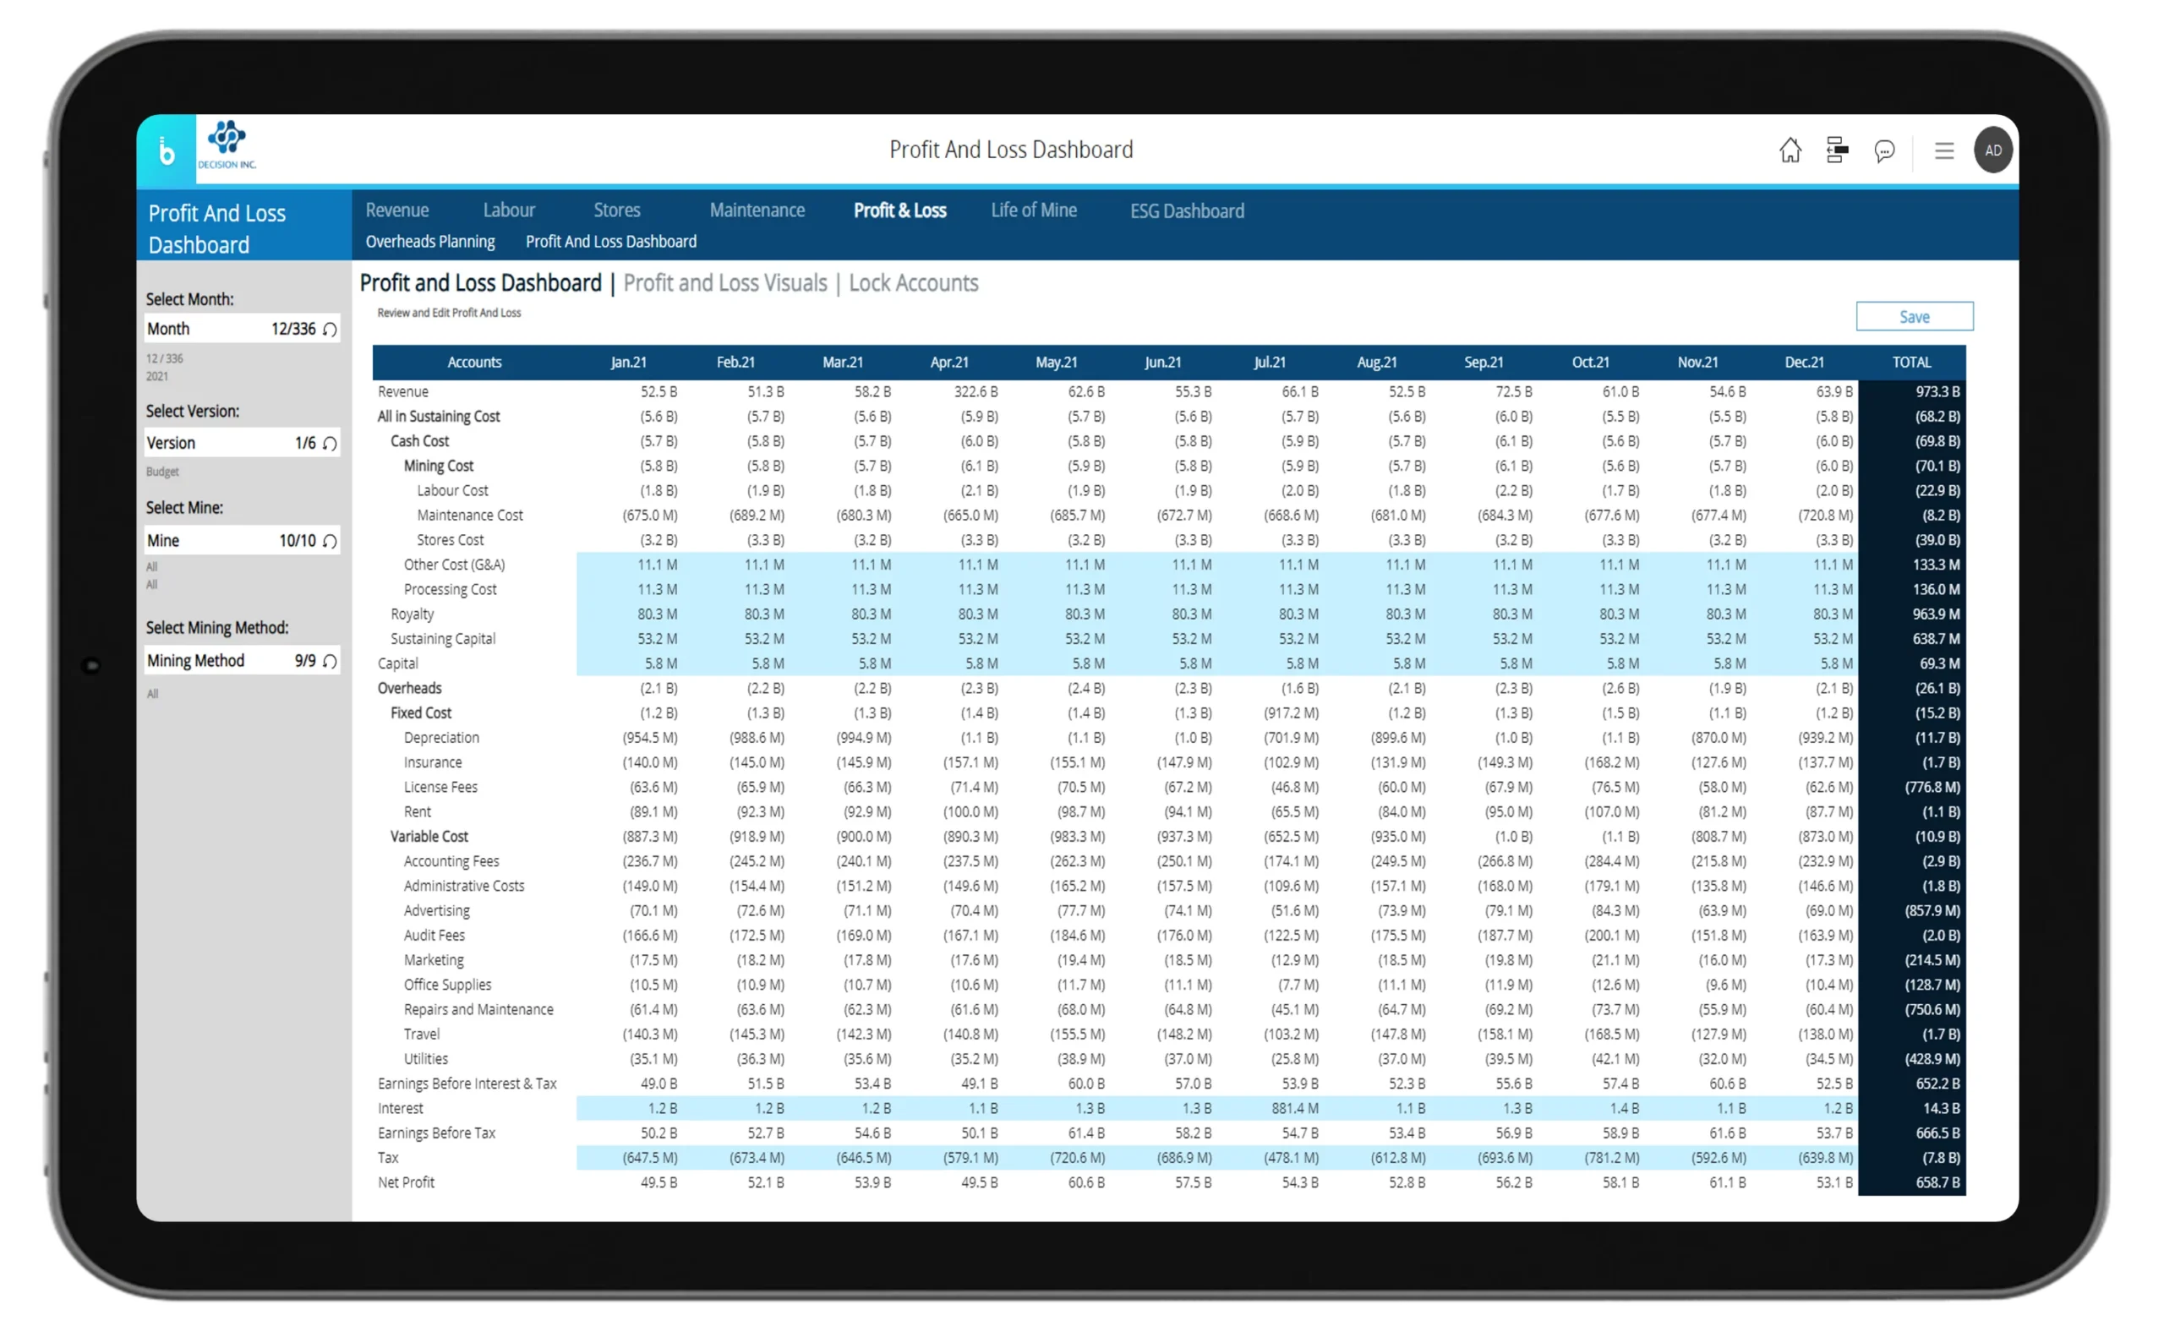Reset the Mining Method selector icon
This screenshot has width=2164, height=1343.
coord(330,661)
